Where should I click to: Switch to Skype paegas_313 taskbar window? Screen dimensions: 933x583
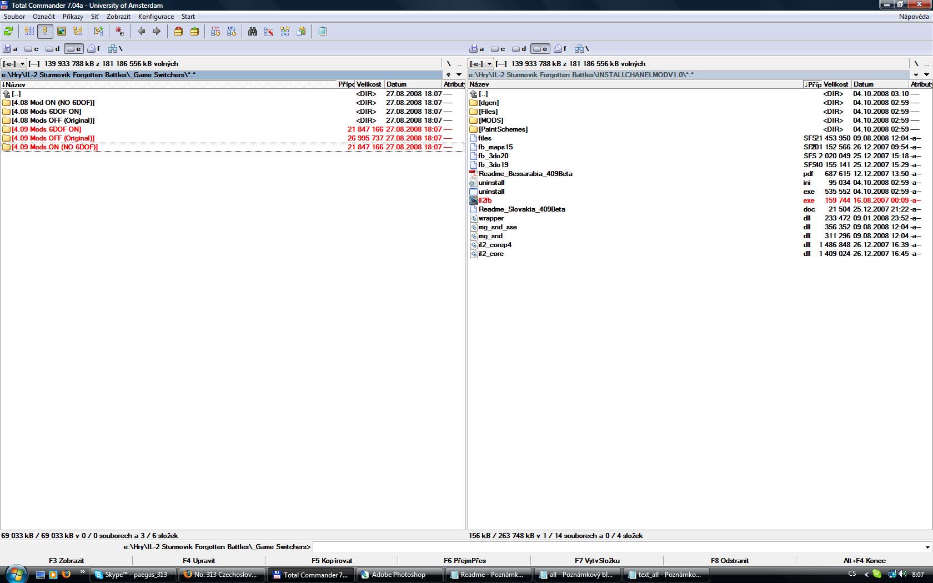tap(134, 575)
